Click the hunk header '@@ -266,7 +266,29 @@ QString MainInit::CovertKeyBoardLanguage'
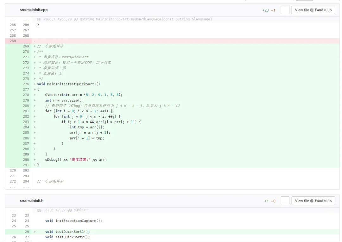The width and height of the screenshot is (342, 242). 124,19
